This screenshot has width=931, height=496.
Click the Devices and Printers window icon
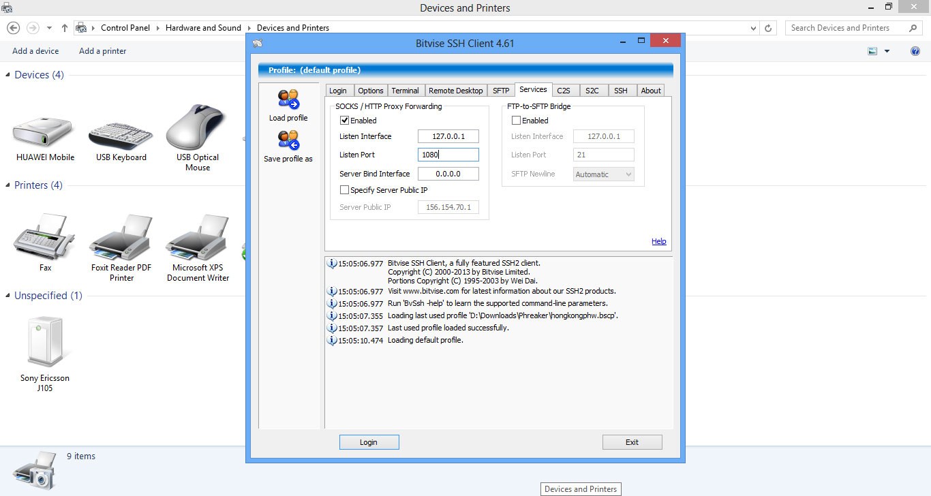tap(7, 7)
